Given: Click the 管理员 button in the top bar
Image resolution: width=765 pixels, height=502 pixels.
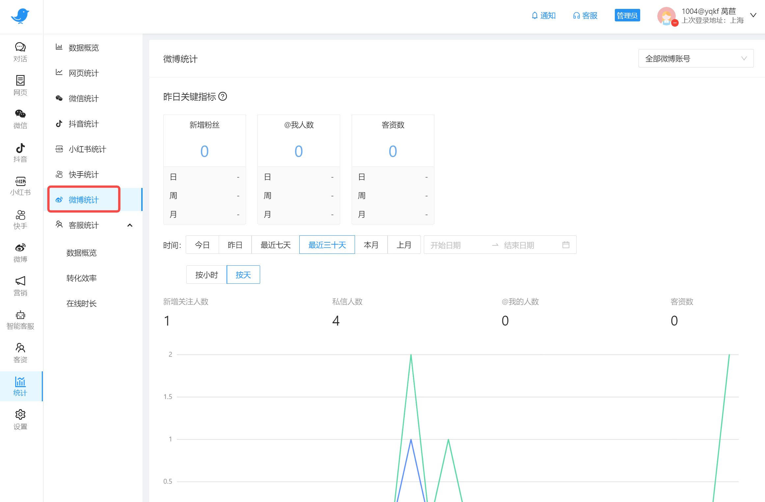Looking at the screenshot, I should click(x=627, y=15).
